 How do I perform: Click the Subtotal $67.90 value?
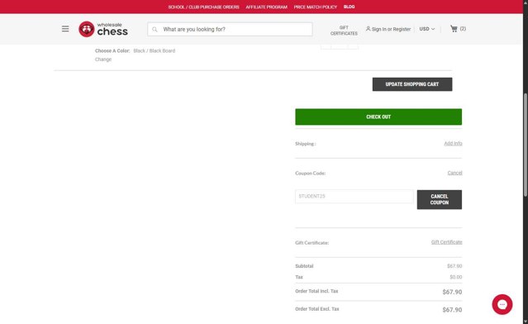[454, 266]
